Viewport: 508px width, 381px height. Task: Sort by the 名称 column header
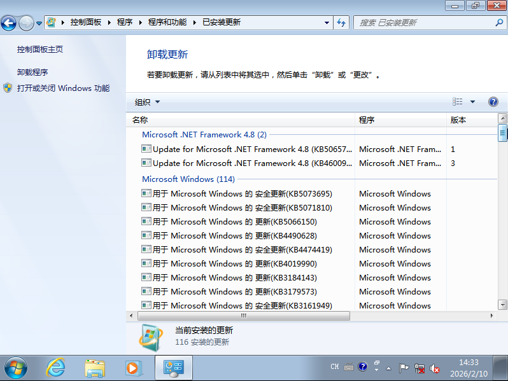pyautogui.click(x=241, y=120)
